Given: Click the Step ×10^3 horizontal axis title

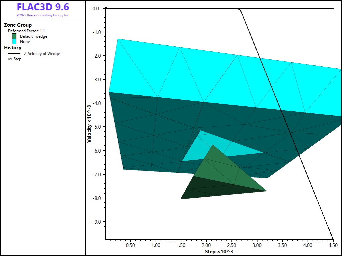Looking at the screenshot, I should (x=219, y=251).
